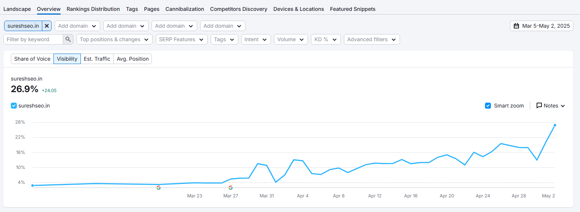The width and height of the screenshot is (580, 212).
Task: Toggle the Smart zoom checkbox
Action: coord(488,106)
